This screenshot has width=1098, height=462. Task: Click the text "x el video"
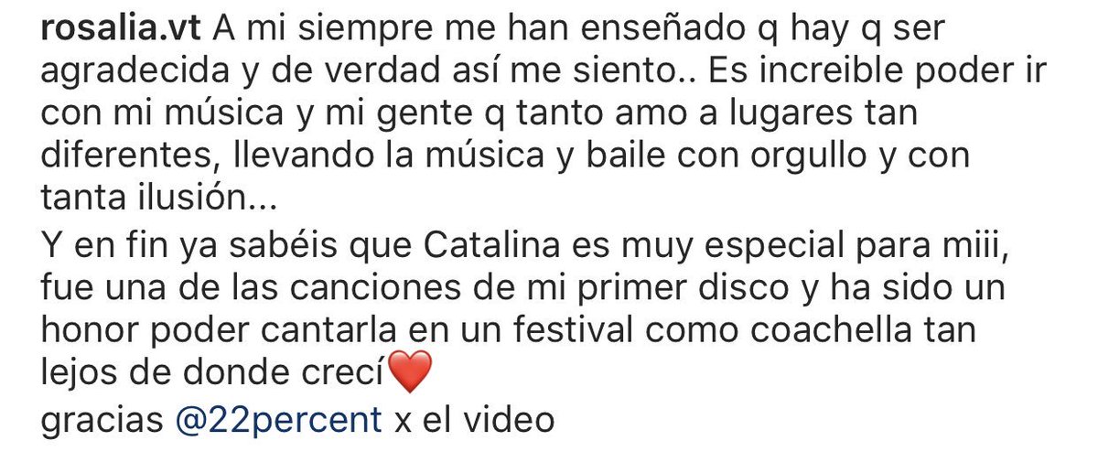tap(473, 419)
